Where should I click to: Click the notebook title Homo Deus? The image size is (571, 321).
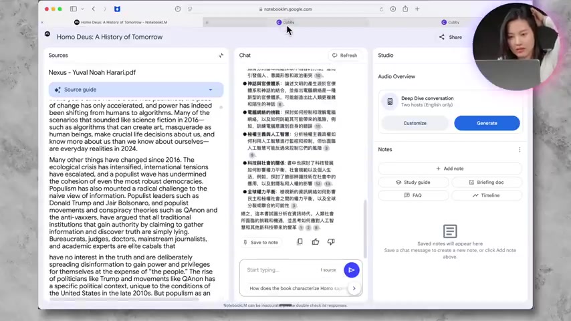coord(110,37)
